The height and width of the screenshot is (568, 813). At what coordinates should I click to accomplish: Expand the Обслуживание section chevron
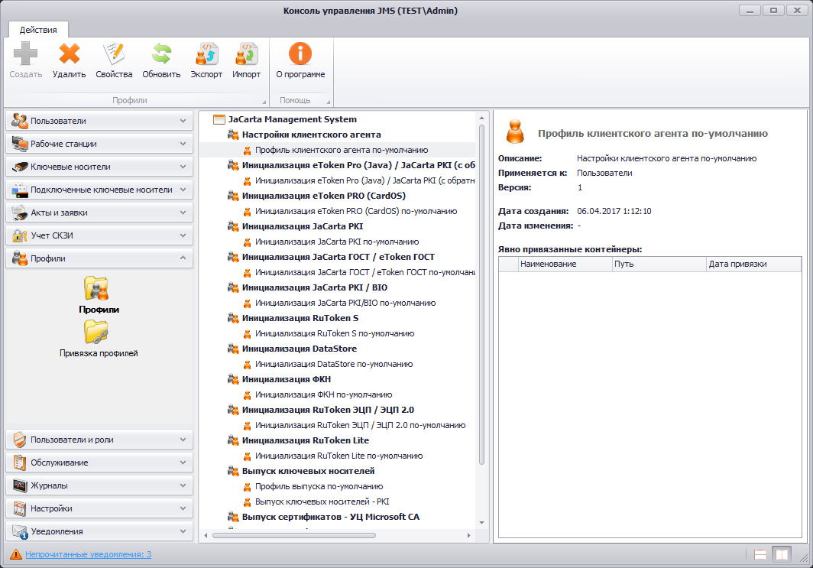click(183, 463)
